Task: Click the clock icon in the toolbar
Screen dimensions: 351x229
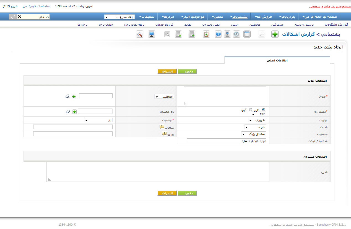Action: 236,34
